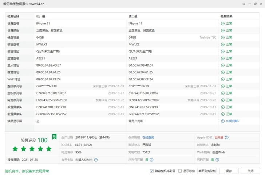Click the 检测项目 column header
Image resolution: width=265 pixels, height=180 pixels.
[x=13, y=16]
